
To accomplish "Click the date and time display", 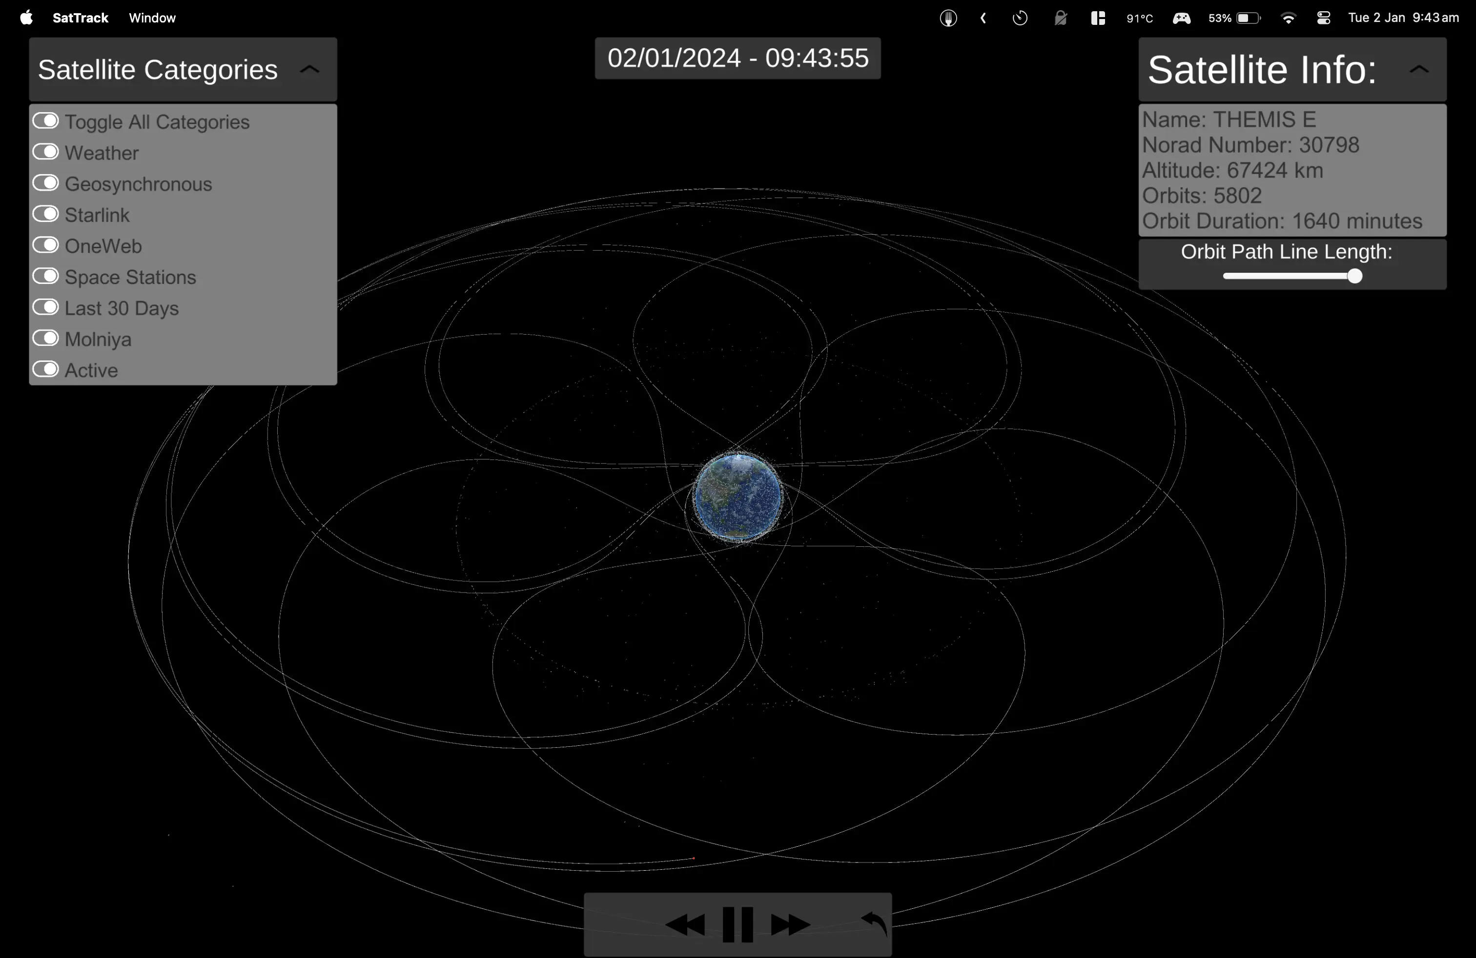I will point(738,58).
